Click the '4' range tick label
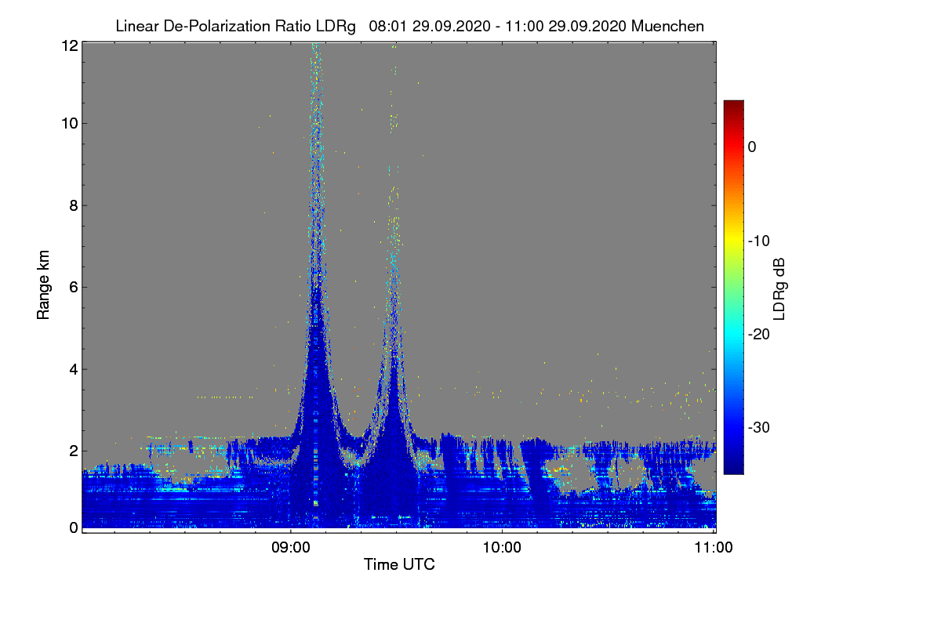 74,368
